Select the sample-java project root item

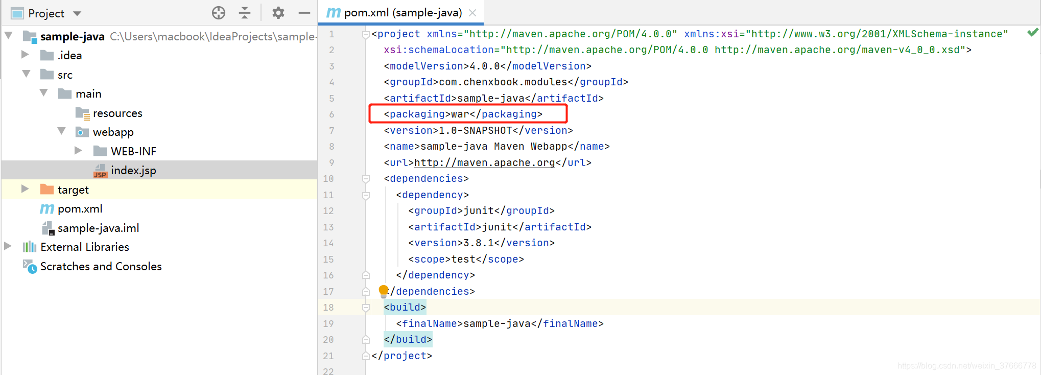point(73,36)
